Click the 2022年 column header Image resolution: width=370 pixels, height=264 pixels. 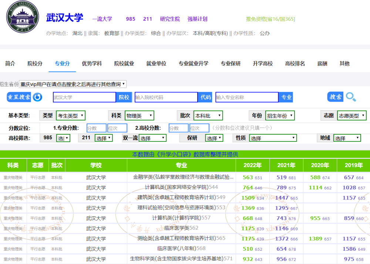point(252,165)
